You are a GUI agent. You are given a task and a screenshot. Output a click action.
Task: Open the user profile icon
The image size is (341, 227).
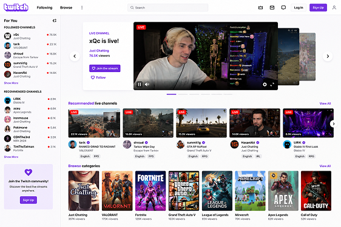click(334, 8)
